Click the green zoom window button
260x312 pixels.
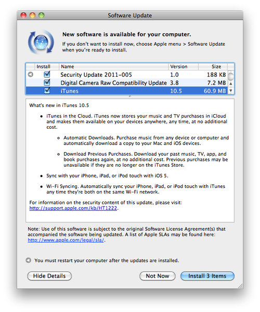(x=42, y=16)
